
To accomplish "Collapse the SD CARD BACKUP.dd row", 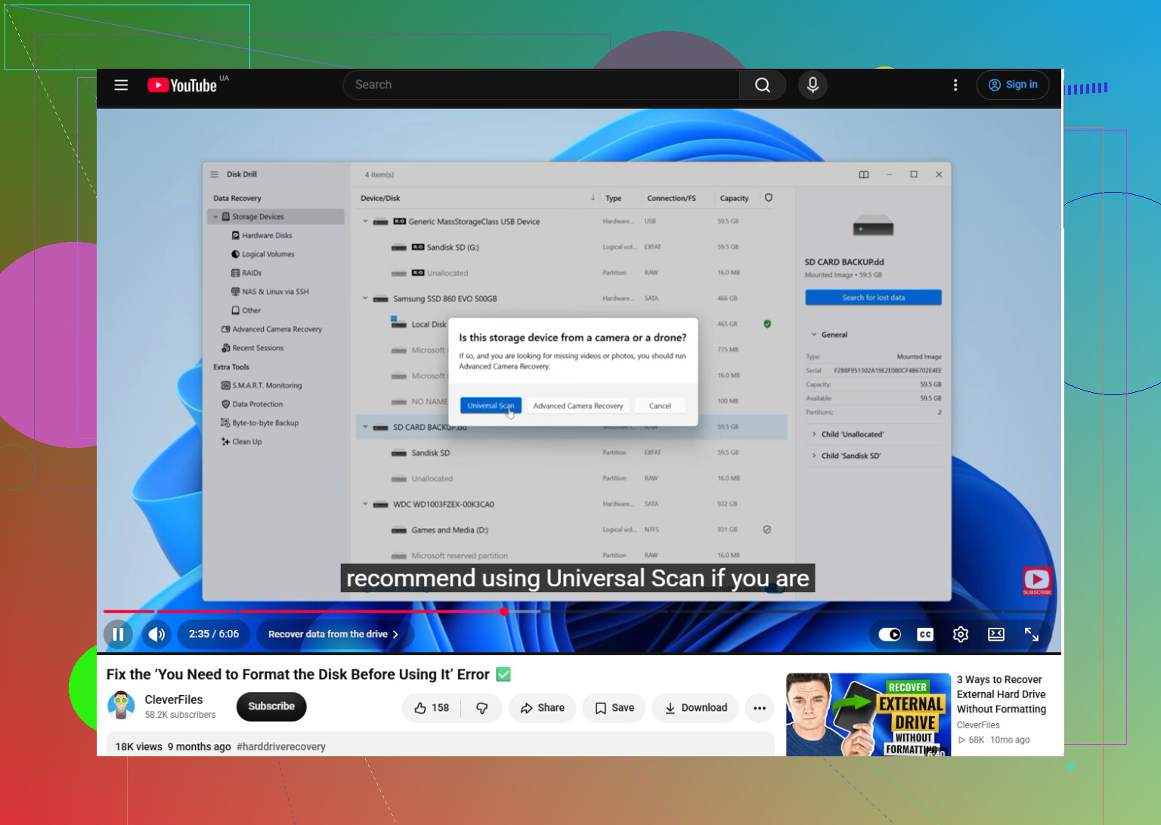I will coord(365,427).
